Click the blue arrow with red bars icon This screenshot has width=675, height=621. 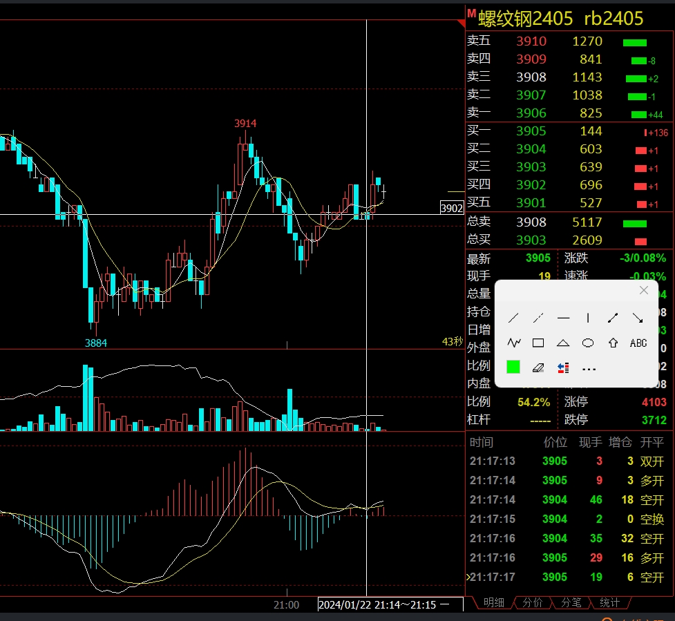coord(563,367)
